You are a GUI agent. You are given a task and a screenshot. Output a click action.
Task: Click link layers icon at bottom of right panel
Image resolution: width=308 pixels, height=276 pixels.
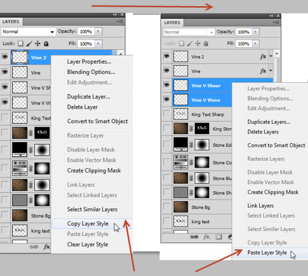click(x=194, y=236)
